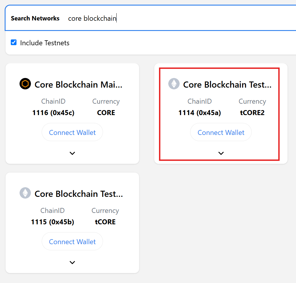Screen dimensions: 296x283
Task: Connect Wallet for chain 1116 Mainnet
Action: [x=72, y=132]
